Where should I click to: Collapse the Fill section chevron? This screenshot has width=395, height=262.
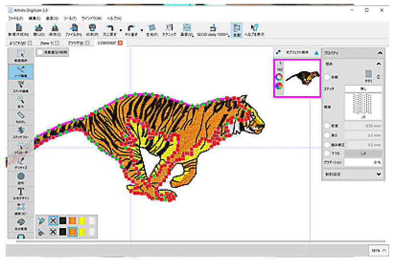379,64
